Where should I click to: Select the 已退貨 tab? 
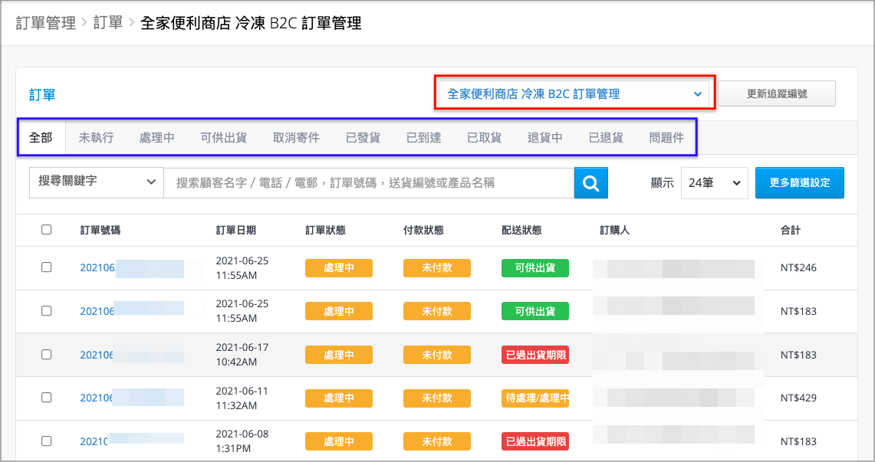[x=606, y=138]
